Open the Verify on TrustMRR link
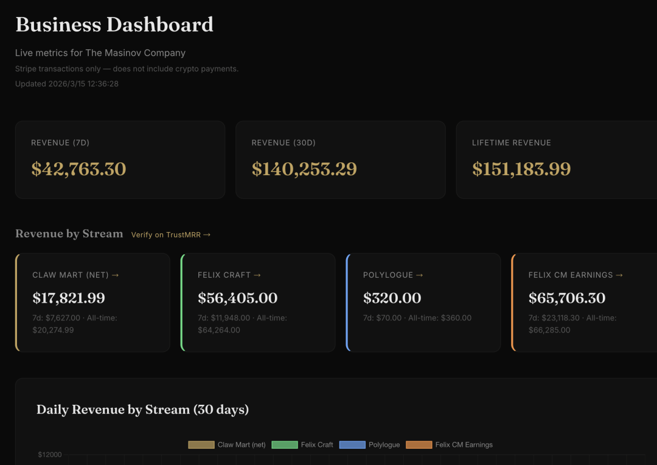This screenshot has height=465, width=657. (x=170, y=235)
